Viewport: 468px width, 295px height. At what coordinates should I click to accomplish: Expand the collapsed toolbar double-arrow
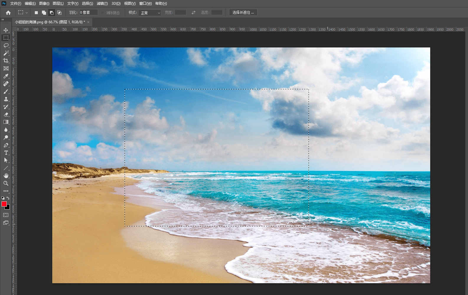tap(3, 20)
